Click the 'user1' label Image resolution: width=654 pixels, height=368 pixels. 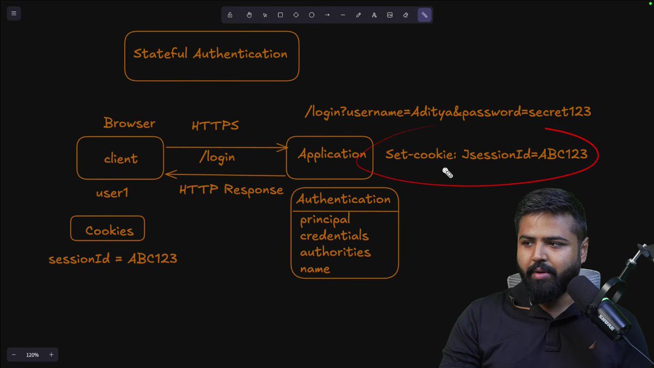coord(112,192)
